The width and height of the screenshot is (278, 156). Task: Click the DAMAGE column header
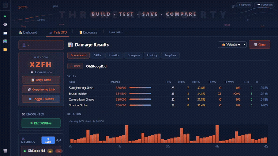(115, 82)
